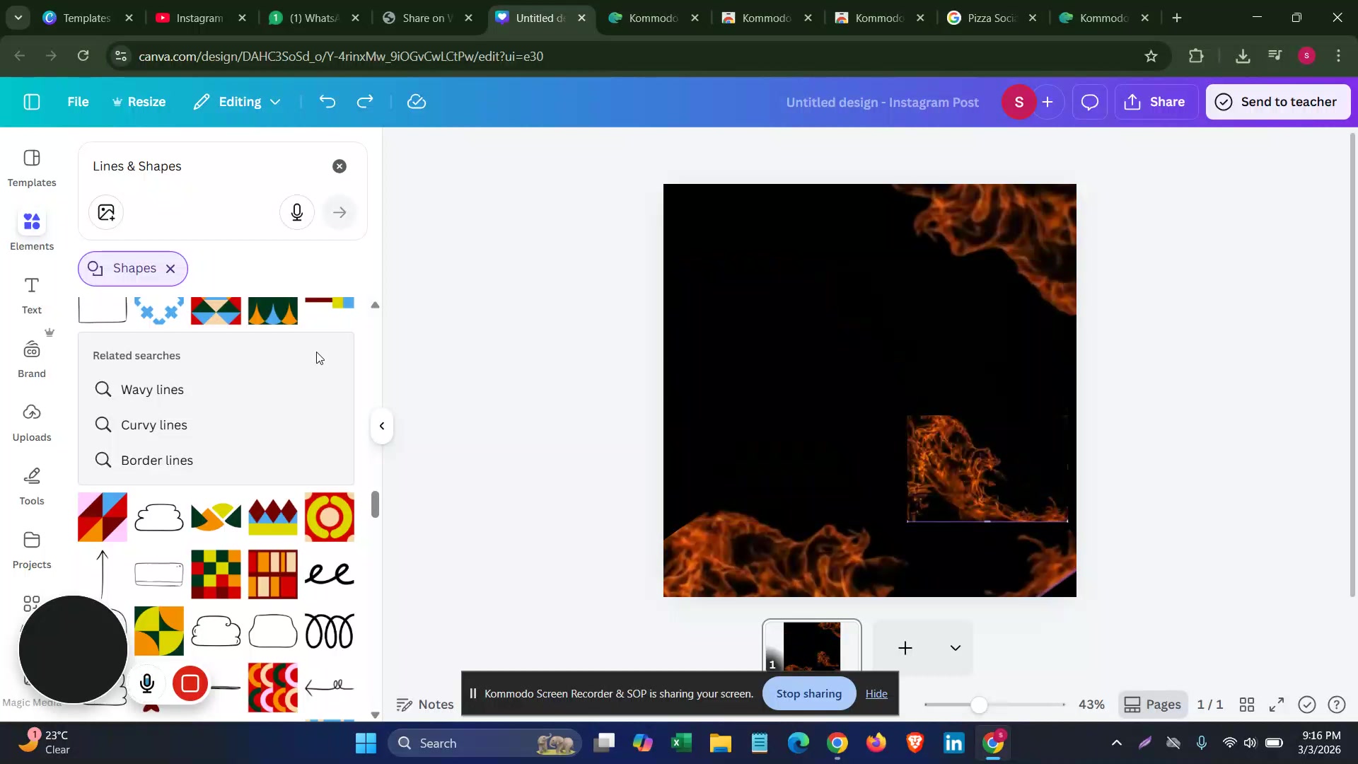Switch to the Pizza Social browser tab
The image size is (1358, 764).
(990, 18)
